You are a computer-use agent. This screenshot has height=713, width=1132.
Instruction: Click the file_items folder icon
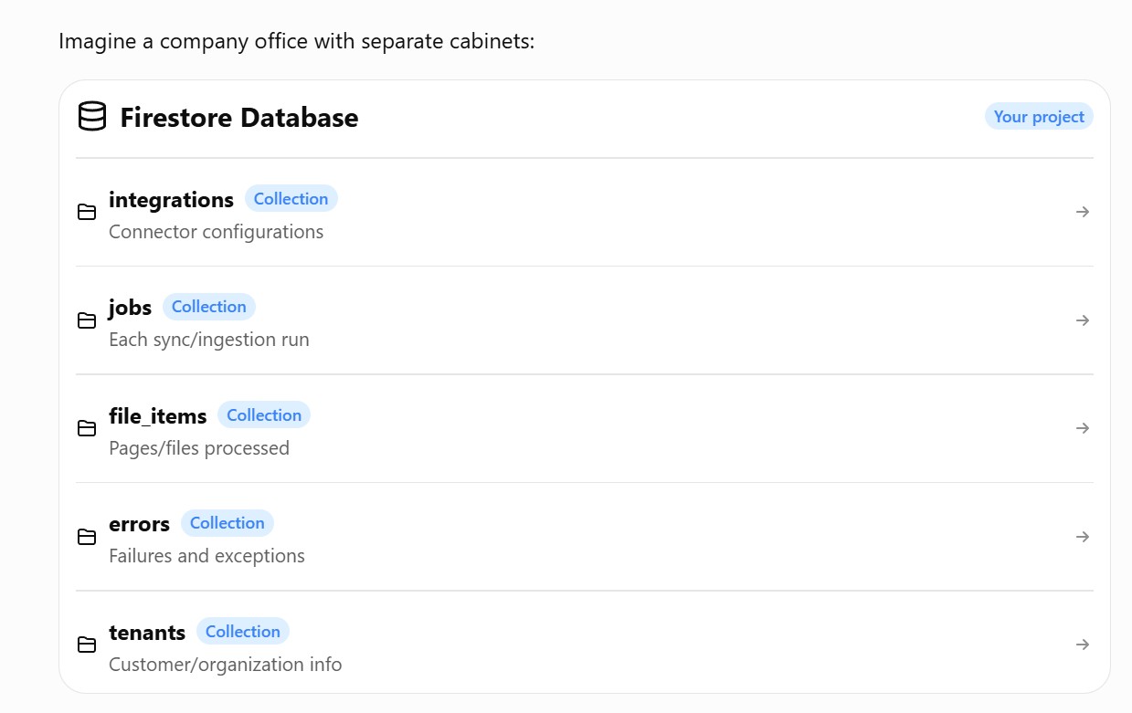(87, 429)
